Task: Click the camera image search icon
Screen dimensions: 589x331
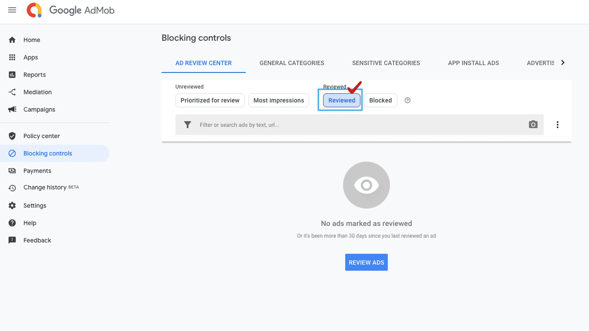Action: (533, 124)
